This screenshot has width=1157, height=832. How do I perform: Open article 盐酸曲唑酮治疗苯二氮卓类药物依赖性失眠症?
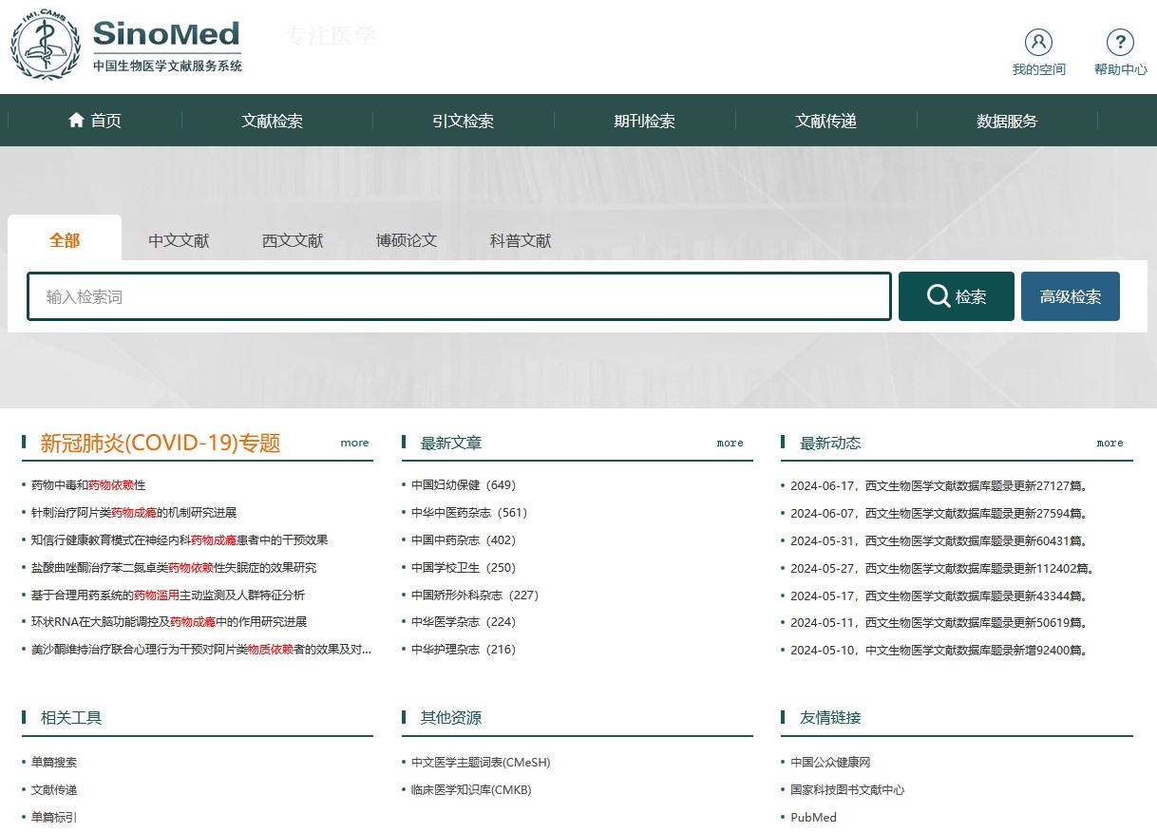[174, 567]
